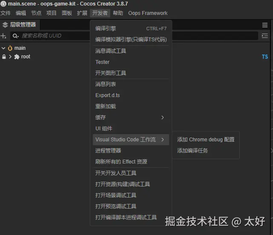Open the 编辑 menu
Image resolution: width=273 pixels, height=235 pixels.
[x=21, y=13]
